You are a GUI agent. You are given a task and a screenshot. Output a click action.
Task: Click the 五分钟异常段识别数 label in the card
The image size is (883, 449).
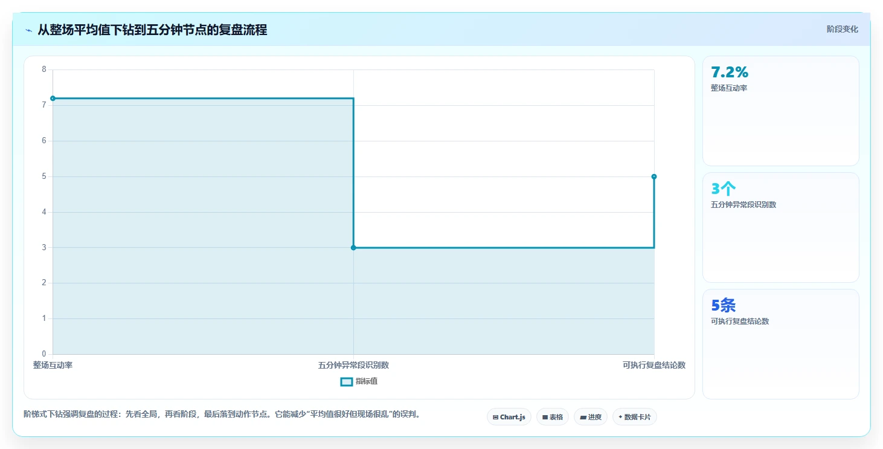click(743, 205)
